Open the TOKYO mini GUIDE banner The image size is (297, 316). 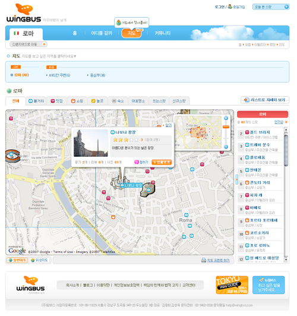coord(232,285)
